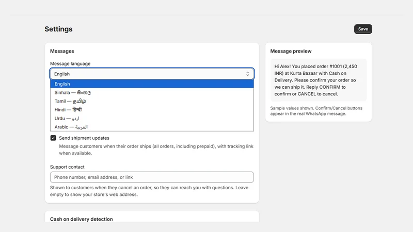Select Arabic as message language
413x232 pixels.
click(152, 127)
